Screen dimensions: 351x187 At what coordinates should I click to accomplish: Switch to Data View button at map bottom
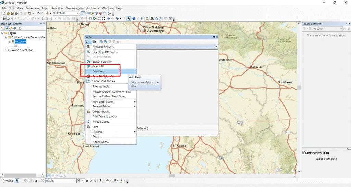[49, 176]
